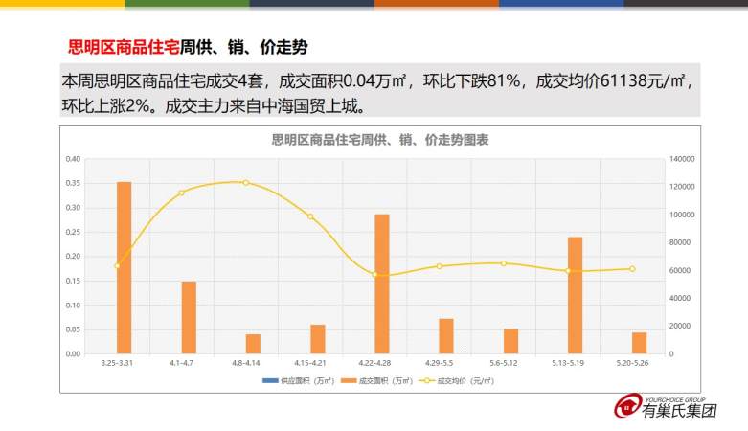
Task: Click the 有巢氏集团 company name text
Action: [679, 411]
